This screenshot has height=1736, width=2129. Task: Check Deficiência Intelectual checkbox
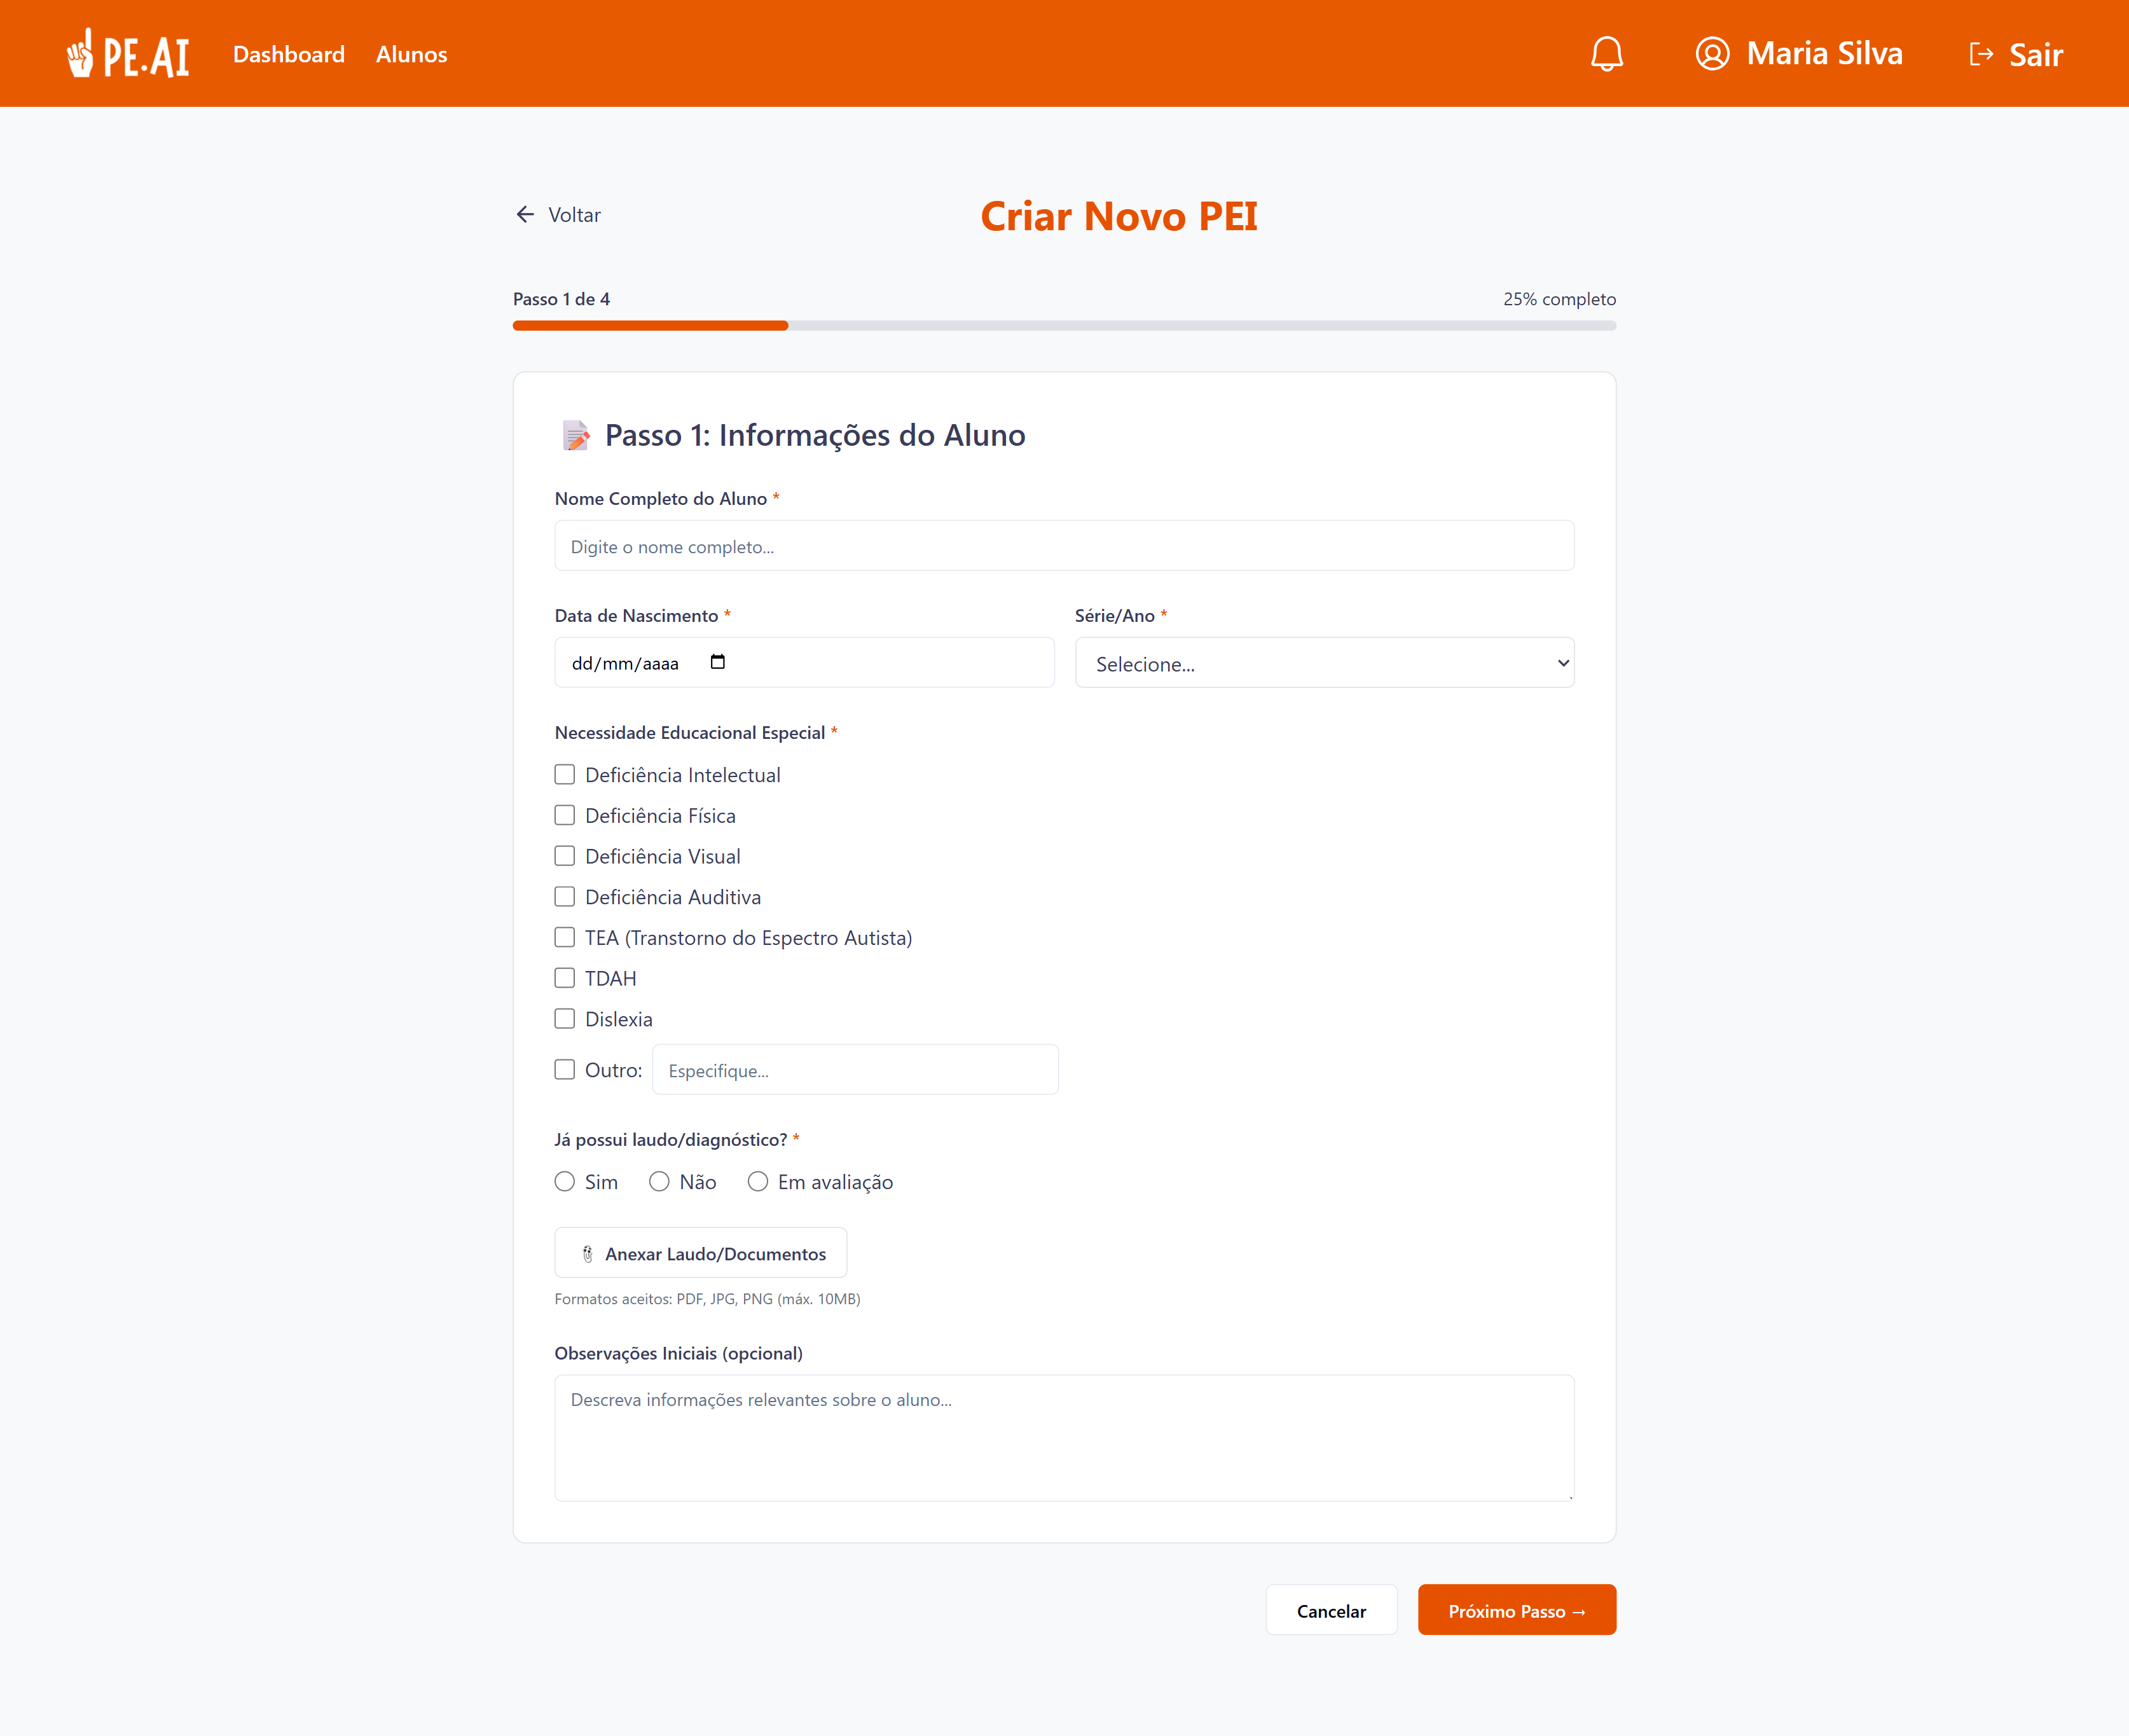click(x=565, y=775)
